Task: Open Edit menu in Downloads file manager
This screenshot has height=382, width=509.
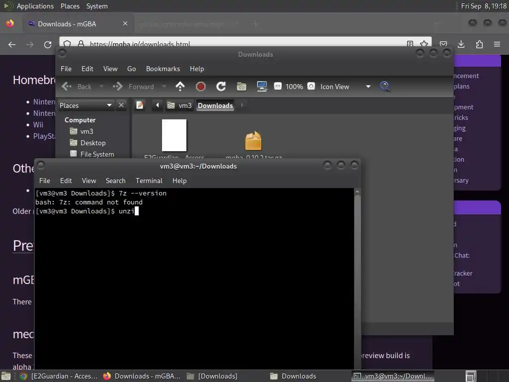Action: point(87,69)
